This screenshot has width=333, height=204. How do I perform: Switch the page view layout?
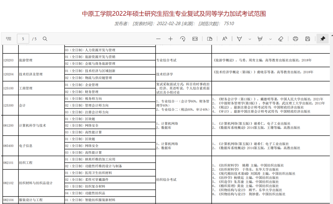(x=210, y=39)
